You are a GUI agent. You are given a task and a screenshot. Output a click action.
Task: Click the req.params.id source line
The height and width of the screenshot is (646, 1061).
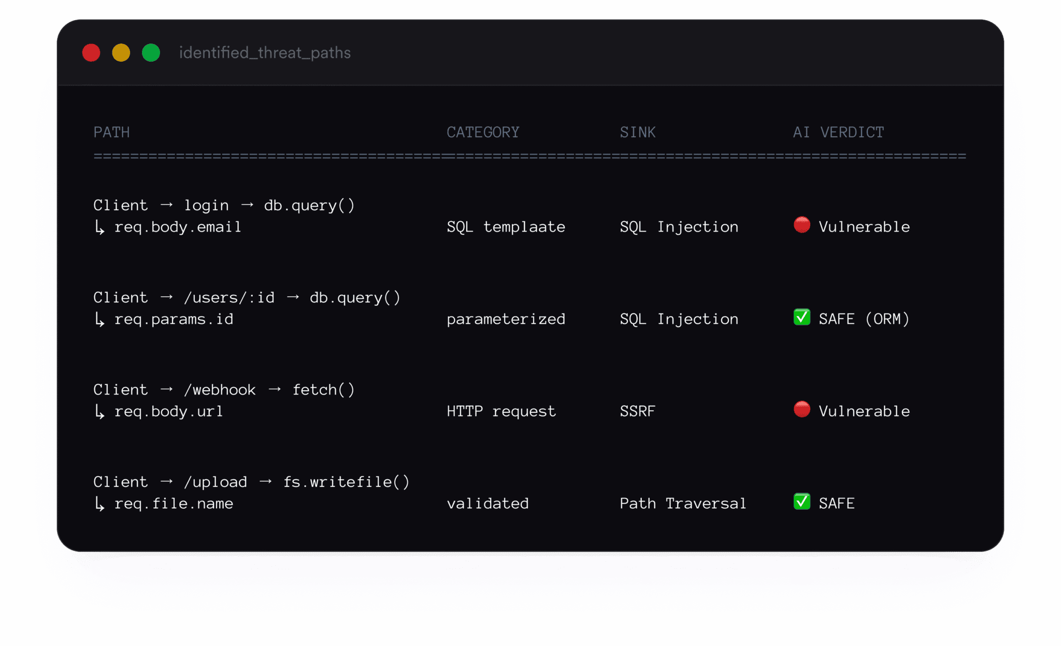(174, 319)
